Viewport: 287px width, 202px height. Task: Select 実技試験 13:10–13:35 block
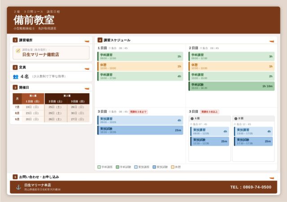[x=140, y=130]
